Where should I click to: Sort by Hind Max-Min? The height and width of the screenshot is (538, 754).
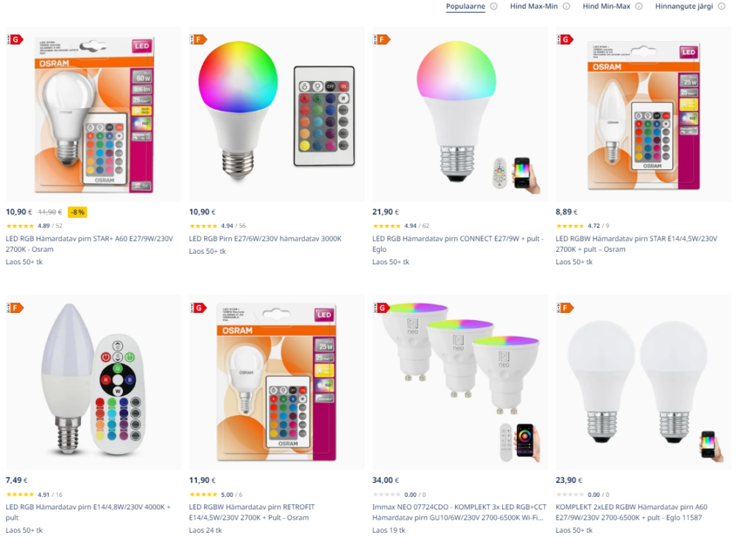coord(534,6)
